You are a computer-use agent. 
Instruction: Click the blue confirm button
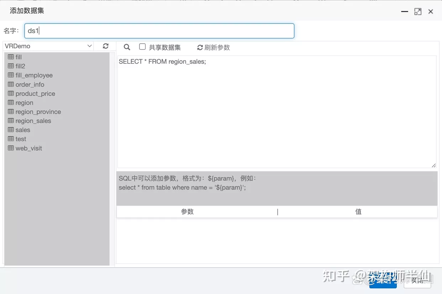point(383,281)
